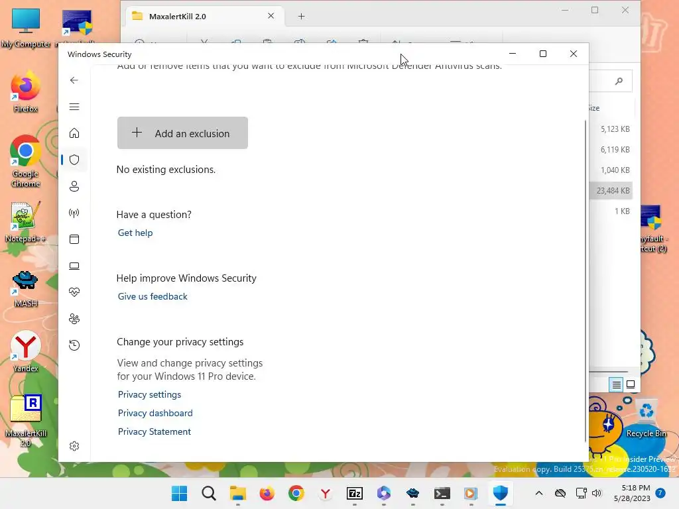Select the Firefox desktop shortcut
The width and height of the screenshot is (679, 509).
pos(25,91)
